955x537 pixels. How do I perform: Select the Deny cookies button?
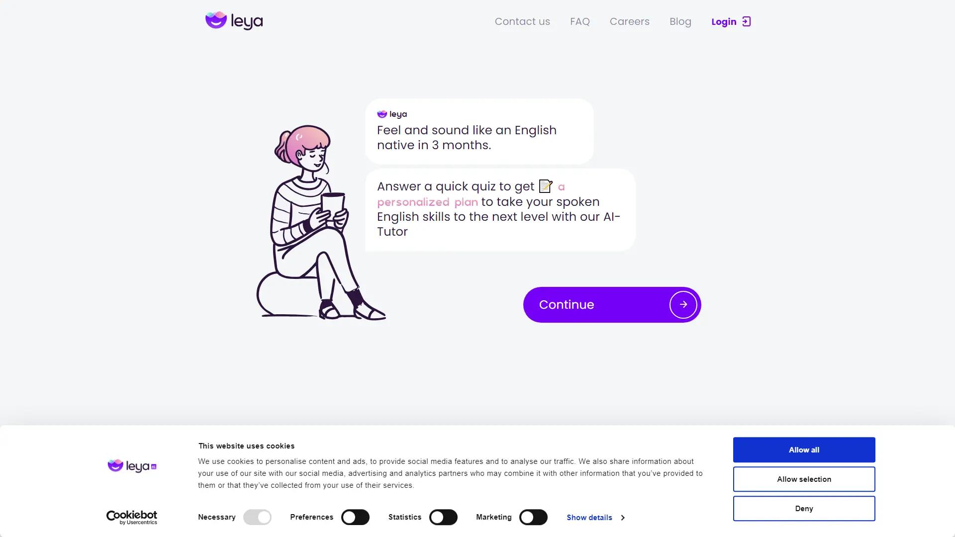(x=804, y=509)
